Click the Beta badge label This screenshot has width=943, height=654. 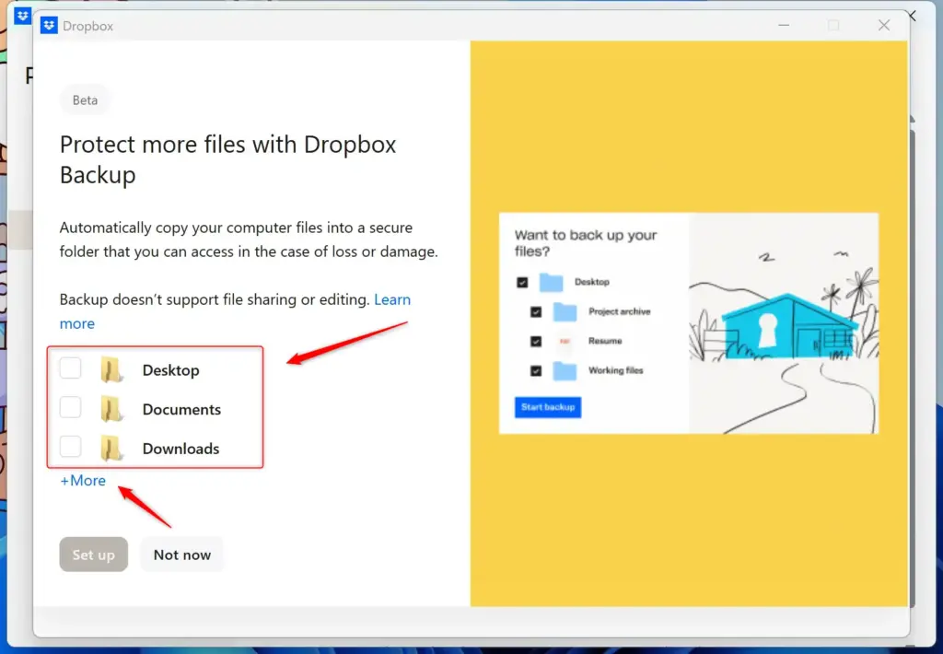tap(85, 99)
